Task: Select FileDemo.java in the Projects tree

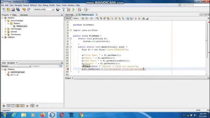Action: (22, 26)
